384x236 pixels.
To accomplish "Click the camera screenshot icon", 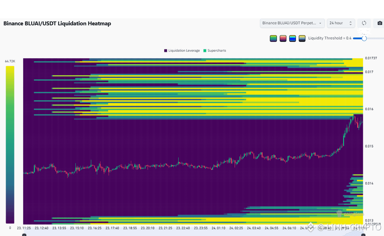I will 379,23.
